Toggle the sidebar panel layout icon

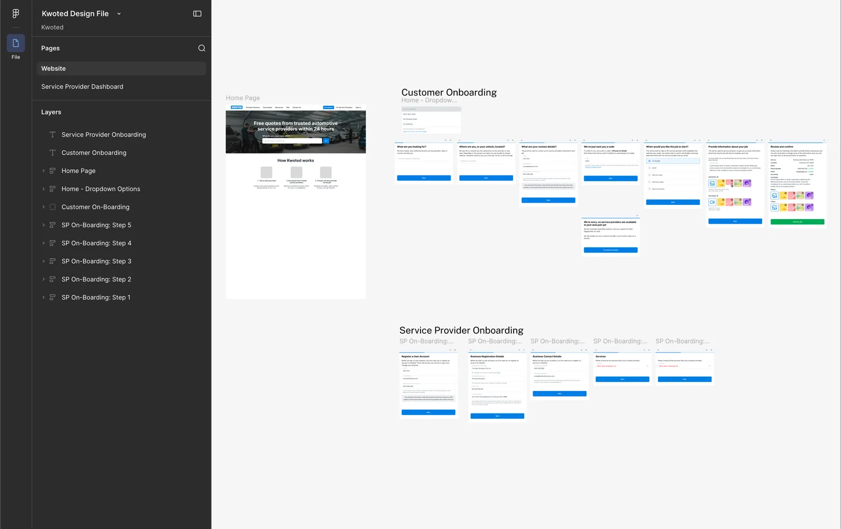pyautogui.click(x=197, y=14)
